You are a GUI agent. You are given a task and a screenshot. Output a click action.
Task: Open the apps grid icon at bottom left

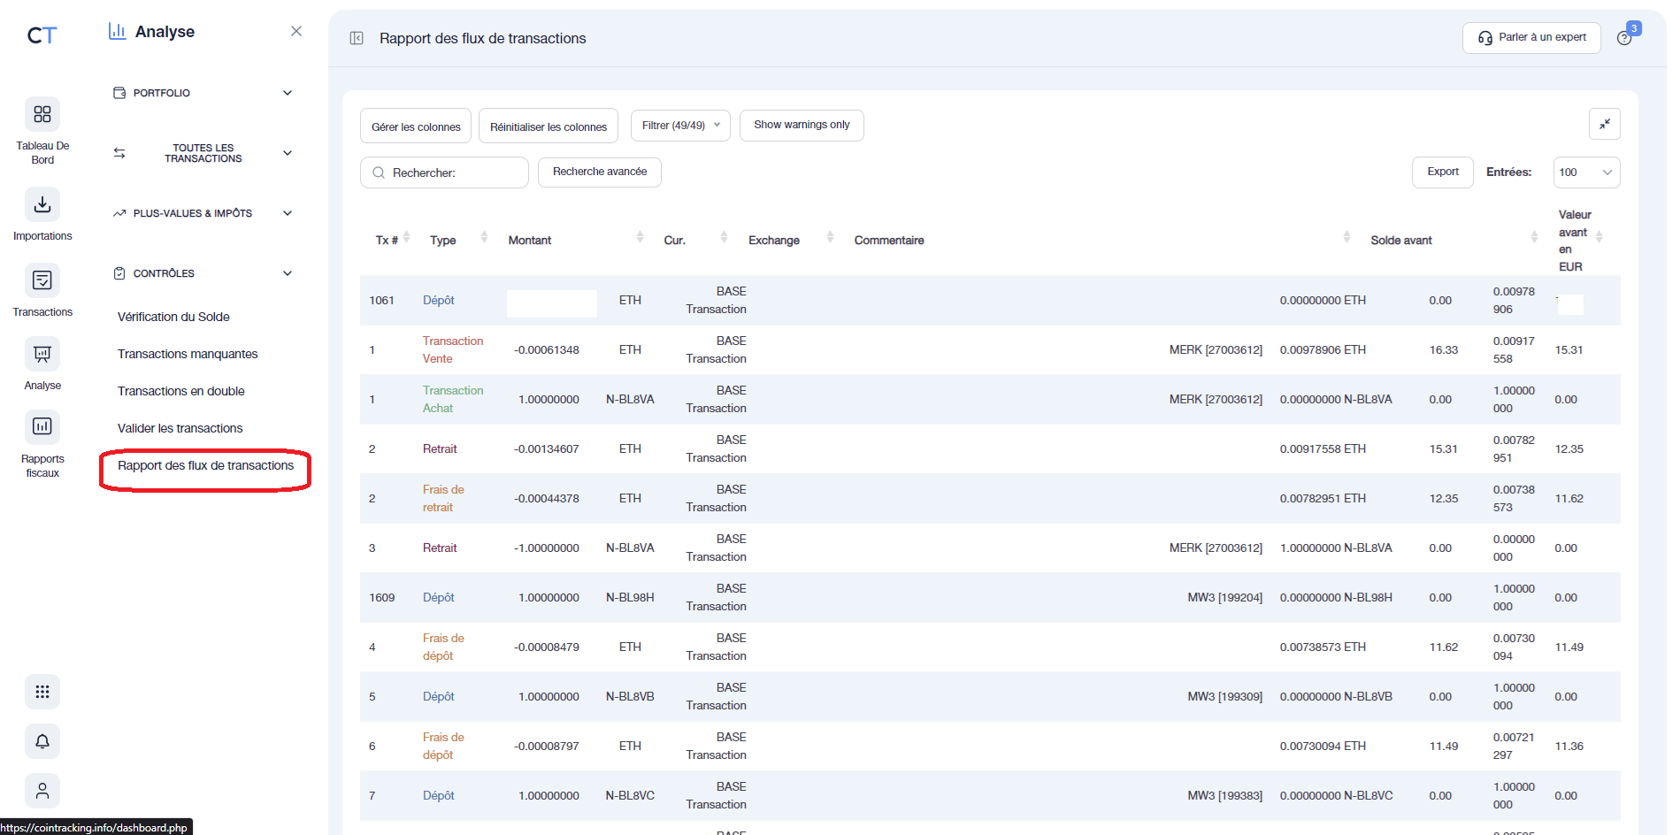[x=42, y=692]
